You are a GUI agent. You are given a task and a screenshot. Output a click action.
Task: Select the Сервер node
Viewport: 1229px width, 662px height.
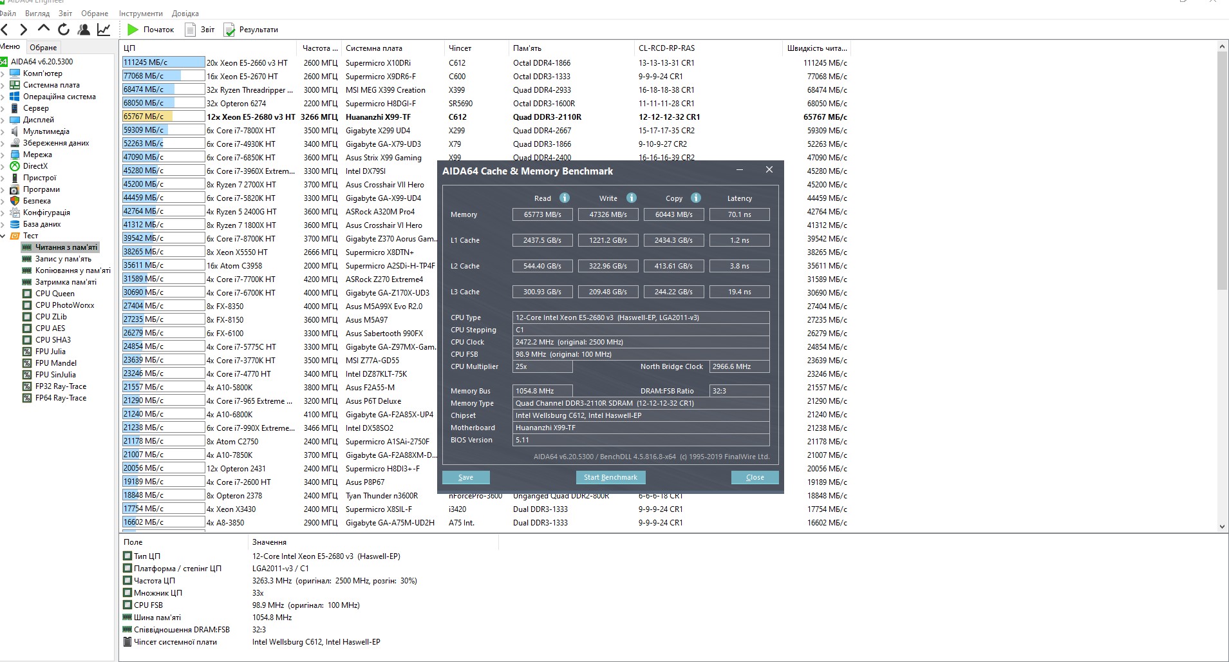tap(36, 108)
